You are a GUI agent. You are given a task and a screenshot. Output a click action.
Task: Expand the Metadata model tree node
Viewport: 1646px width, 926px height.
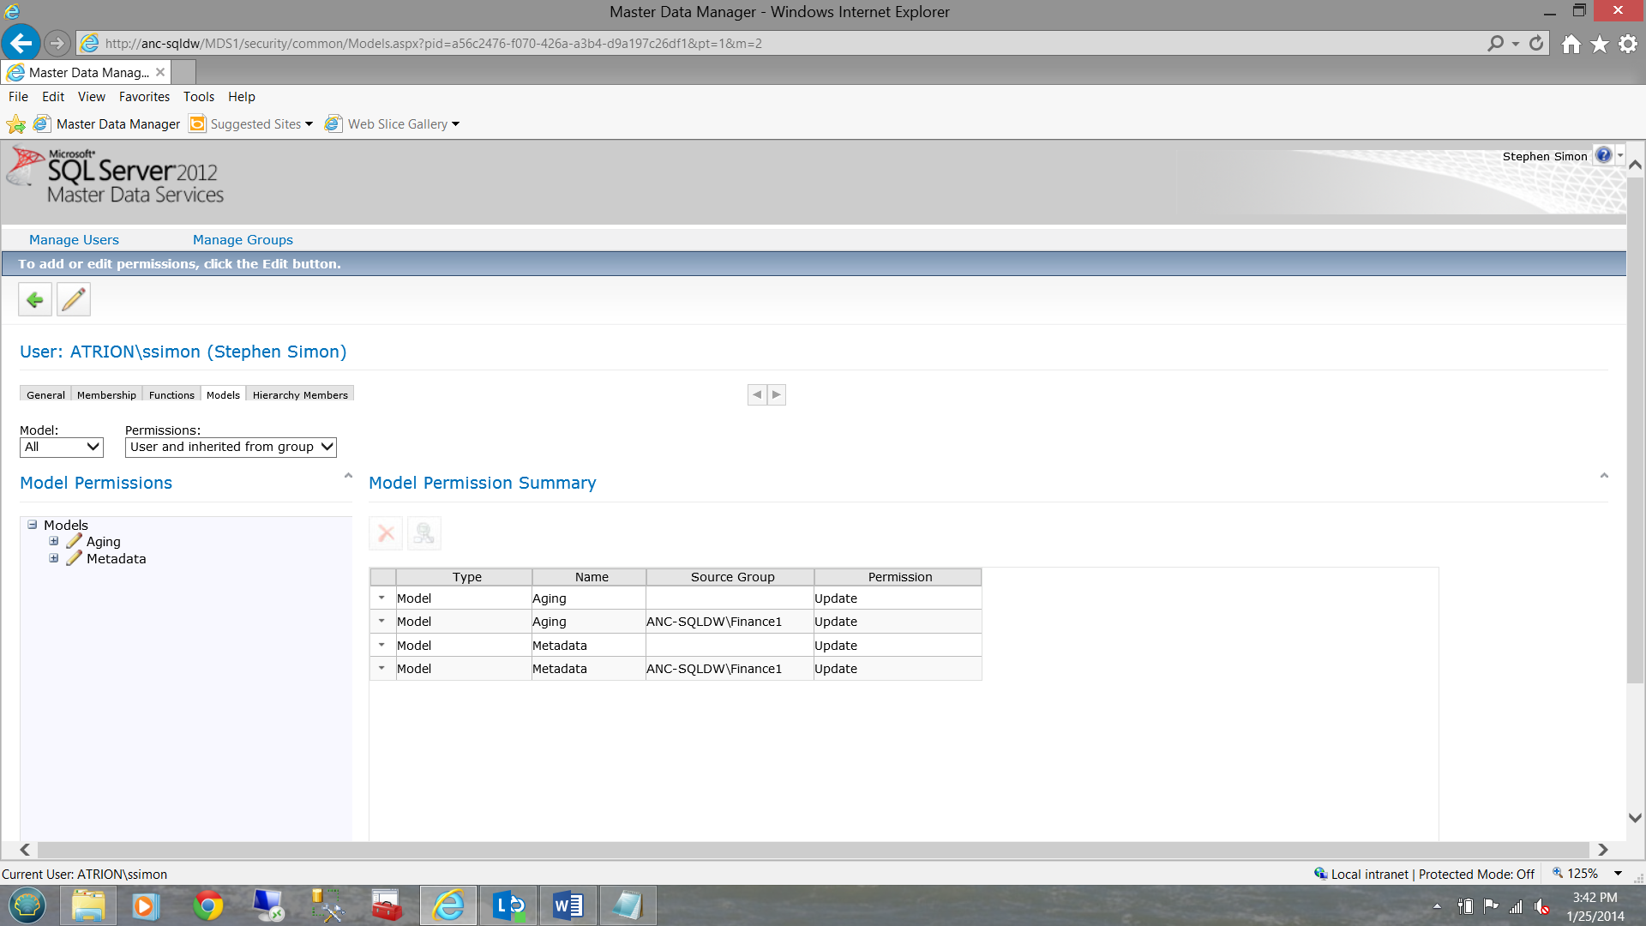(x=54, y=558)
